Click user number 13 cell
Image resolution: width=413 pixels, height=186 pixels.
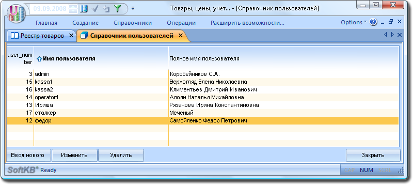pyautogui.click(x=20, y=105)
